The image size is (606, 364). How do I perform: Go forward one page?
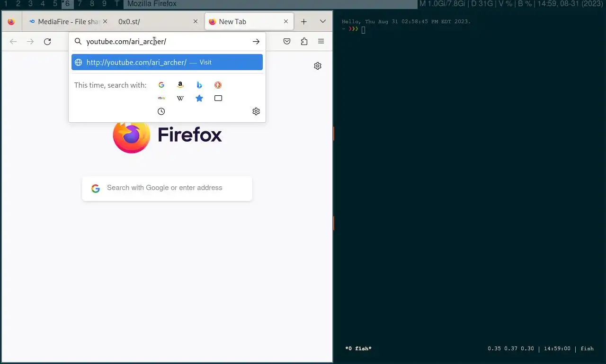(30, 42)
